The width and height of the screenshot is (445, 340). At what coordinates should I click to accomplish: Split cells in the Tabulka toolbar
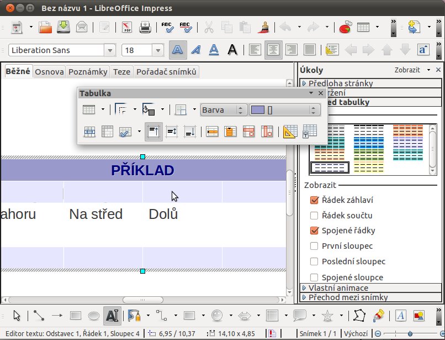pos(107,132)
